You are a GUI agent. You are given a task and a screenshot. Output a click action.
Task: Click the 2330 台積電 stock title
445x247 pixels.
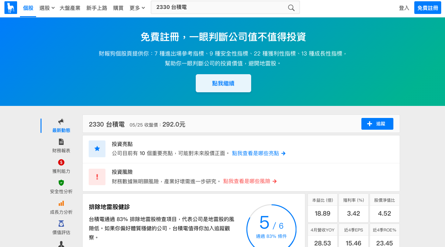[x=107, y=124]
